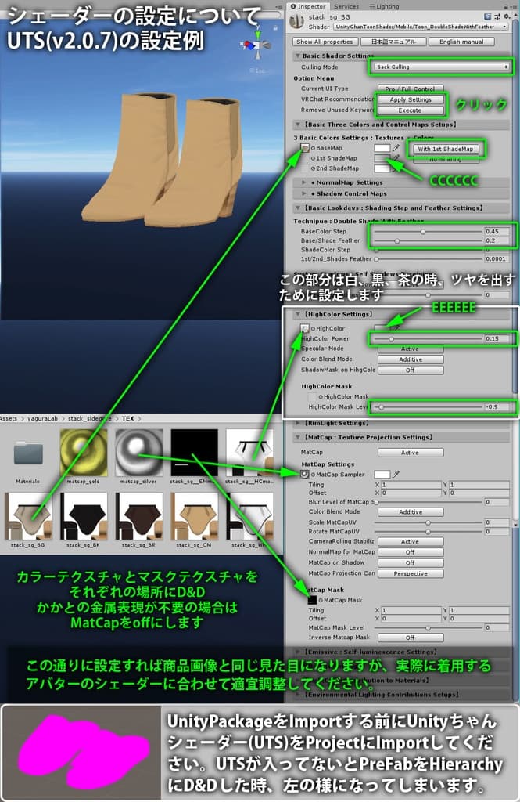Switch to the Lighting tab

[384, 6]
